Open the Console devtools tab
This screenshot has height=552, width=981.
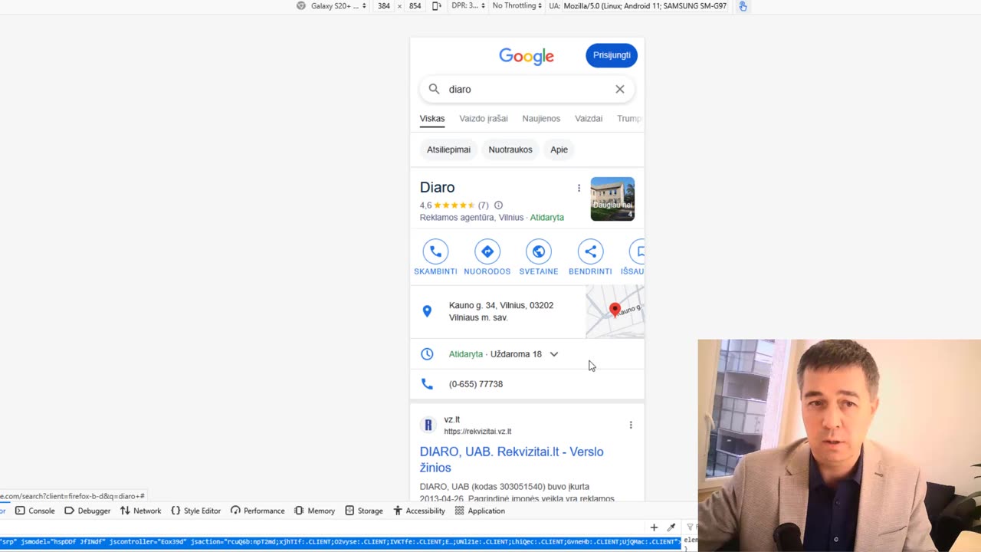(x=35, y=511)
